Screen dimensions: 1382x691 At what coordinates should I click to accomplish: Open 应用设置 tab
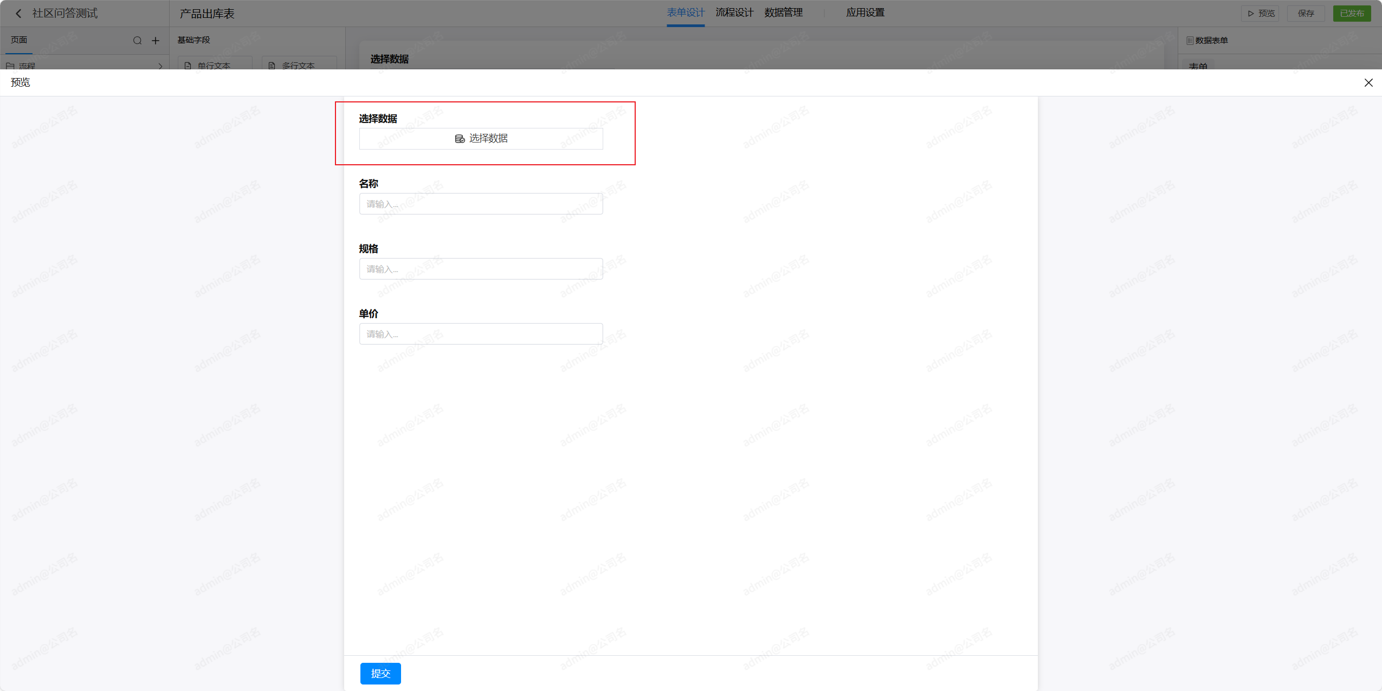click(865, 12)
